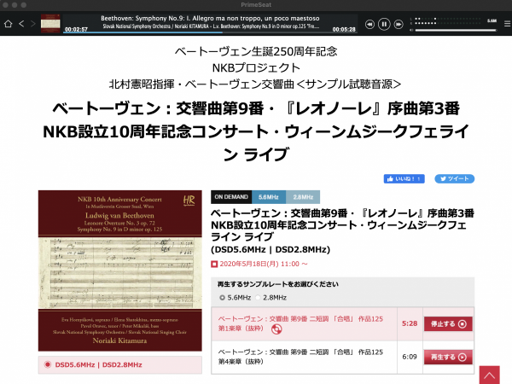The image size is (512, 384).
Task: Click the 2.8MHz format tag
Action: pos(302,196)
